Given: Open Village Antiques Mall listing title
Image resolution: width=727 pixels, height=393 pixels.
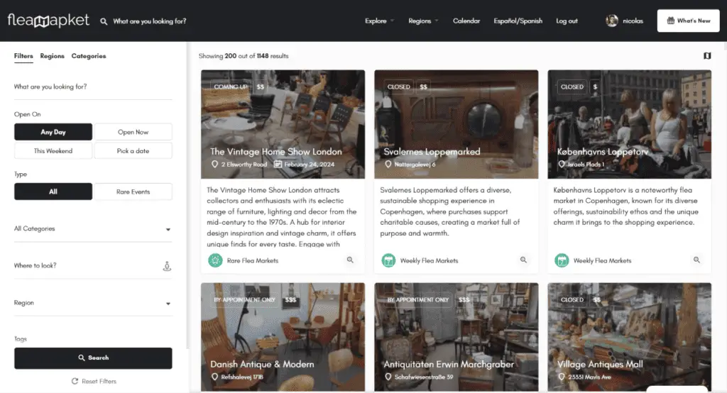Looking at the screenshot, I should (600, 364).
